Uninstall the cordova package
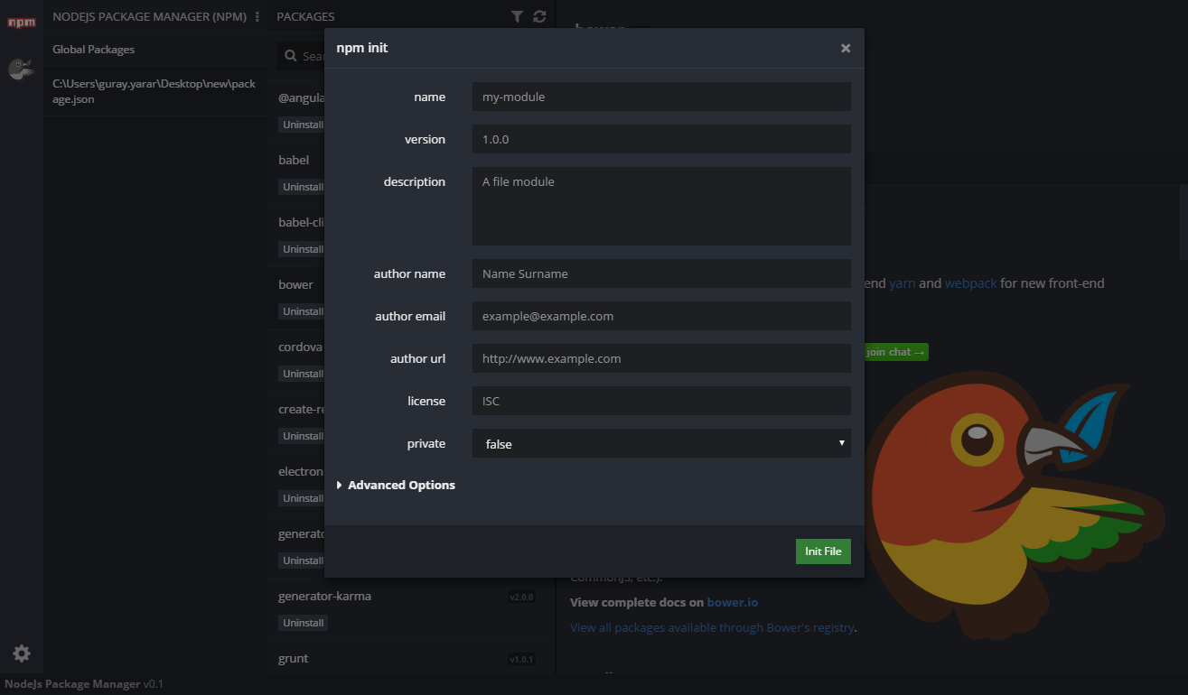Viewport: 1188px width, 695px height. click(x=303, y=374)
